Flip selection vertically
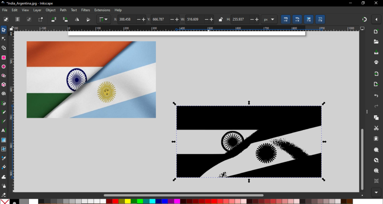This screenshot has height=204, width=383. click(88, 19)
